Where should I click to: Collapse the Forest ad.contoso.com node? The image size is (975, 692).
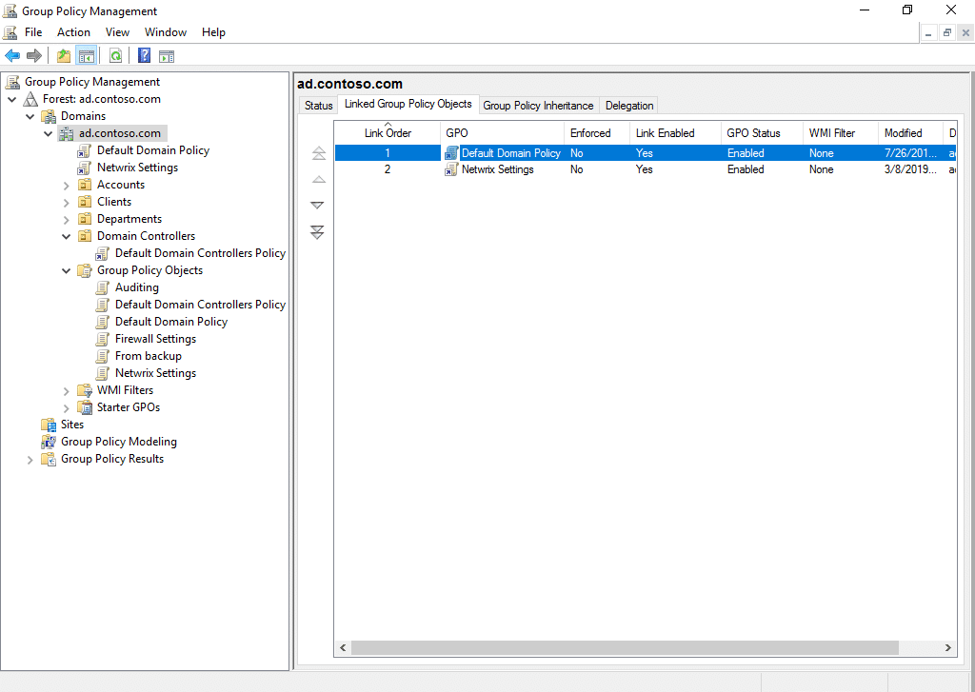point(11,99)
